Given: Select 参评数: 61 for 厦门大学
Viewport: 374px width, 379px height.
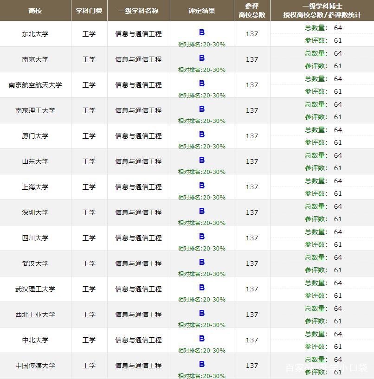Looking at the screenshot, I should click(x=323, y=142).
